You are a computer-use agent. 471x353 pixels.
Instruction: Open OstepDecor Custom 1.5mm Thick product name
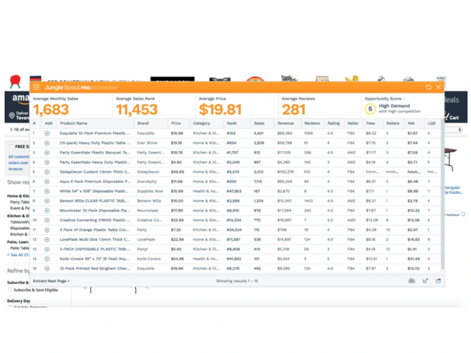click(x=95, y=172)
